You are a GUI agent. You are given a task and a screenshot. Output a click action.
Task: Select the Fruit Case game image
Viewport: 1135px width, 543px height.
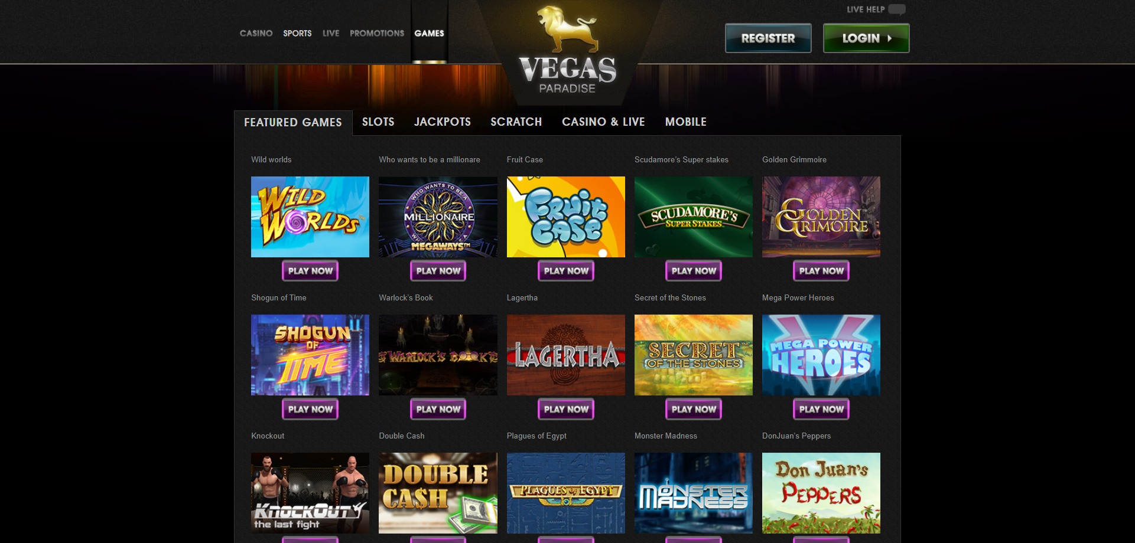coord(566,217)
